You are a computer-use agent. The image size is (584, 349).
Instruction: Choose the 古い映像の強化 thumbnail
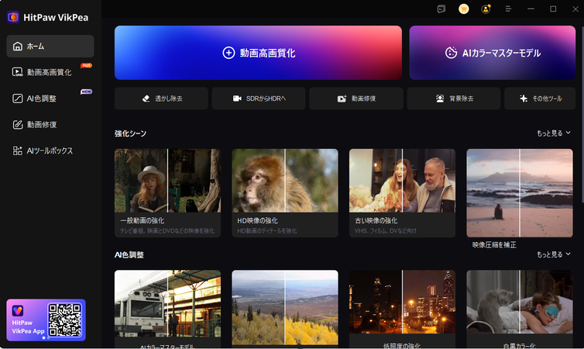(402, 181)
